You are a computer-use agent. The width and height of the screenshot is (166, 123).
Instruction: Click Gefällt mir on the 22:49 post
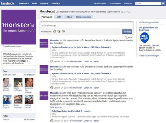tap(88, 62)
